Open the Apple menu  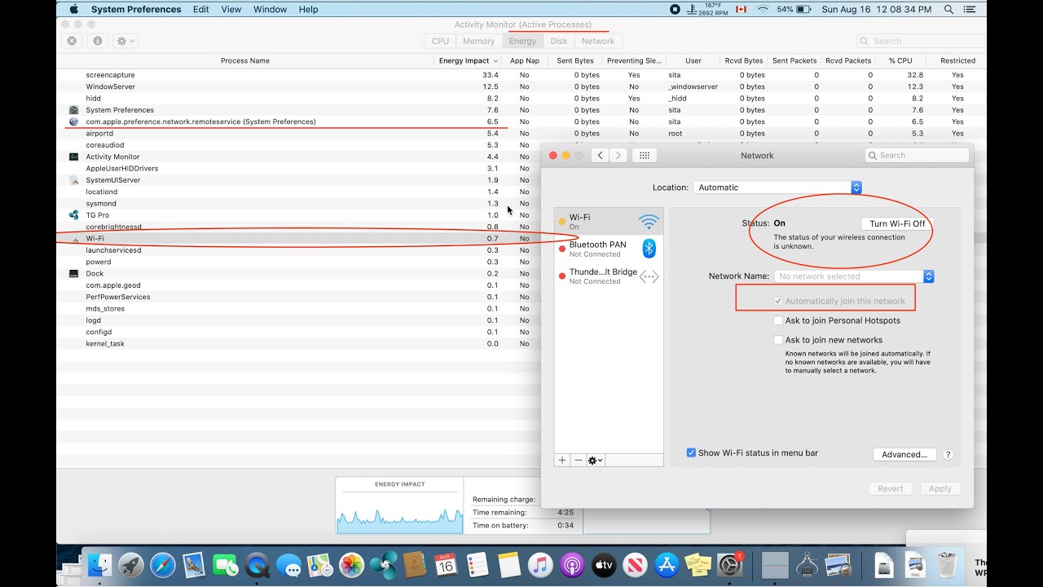(x=73, y=9)
